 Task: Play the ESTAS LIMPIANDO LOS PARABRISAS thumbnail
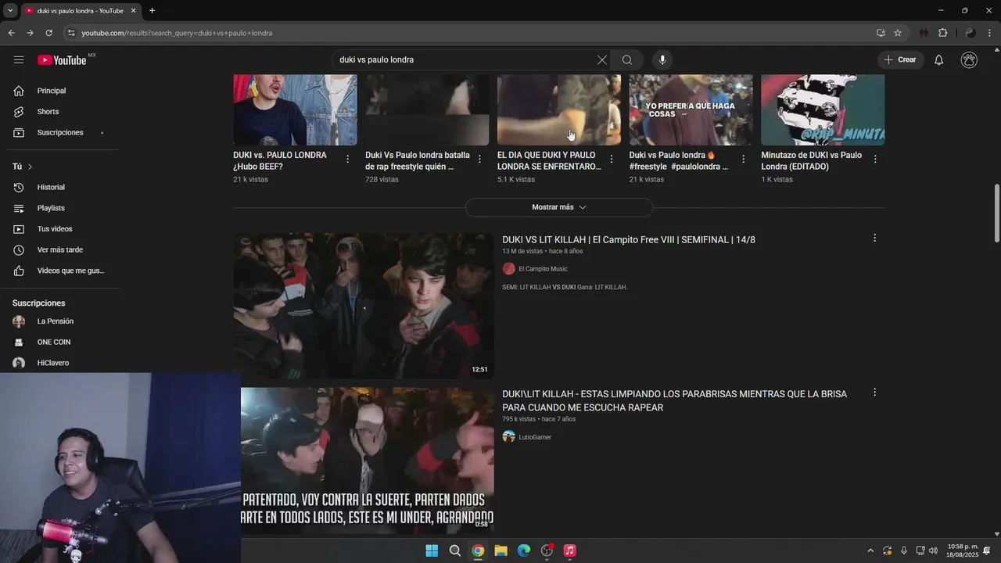pyautogui.click(x=368, y=461)
